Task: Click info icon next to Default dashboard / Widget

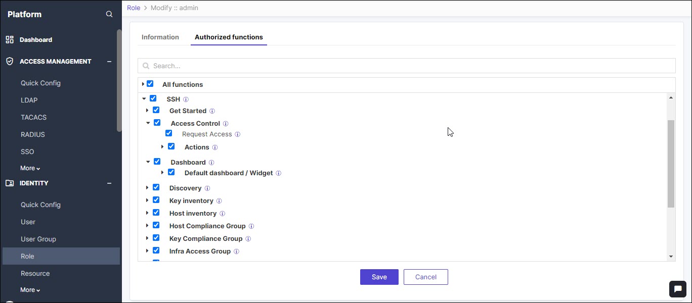Action: 279,173
